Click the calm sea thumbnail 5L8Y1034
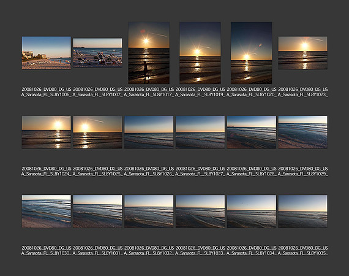 251,212
